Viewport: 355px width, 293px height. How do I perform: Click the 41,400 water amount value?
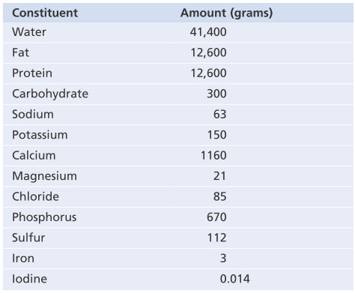click(x=208, y=32)
